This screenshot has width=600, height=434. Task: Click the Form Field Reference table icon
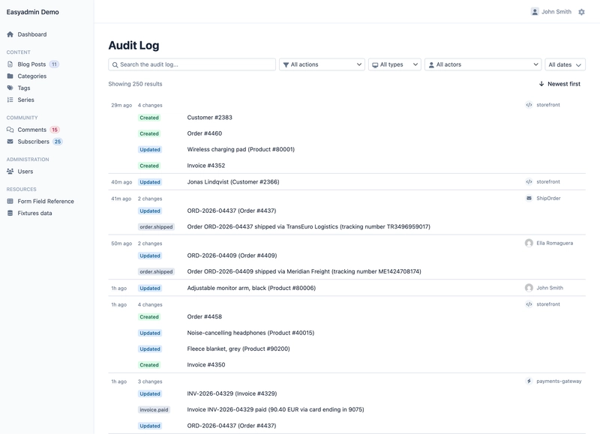coord(10,201)
